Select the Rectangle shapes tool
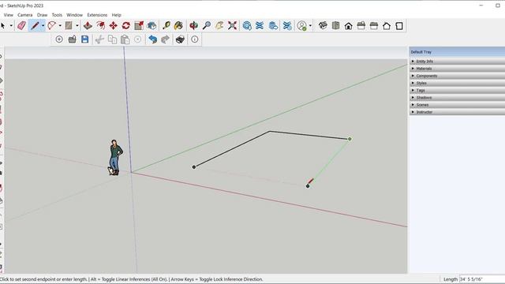 point(69,25)
